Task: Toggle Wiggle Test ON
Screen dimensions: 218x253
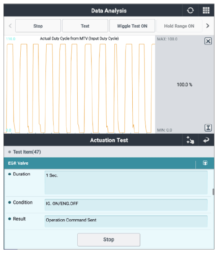Action: click(x=132, y=26)
